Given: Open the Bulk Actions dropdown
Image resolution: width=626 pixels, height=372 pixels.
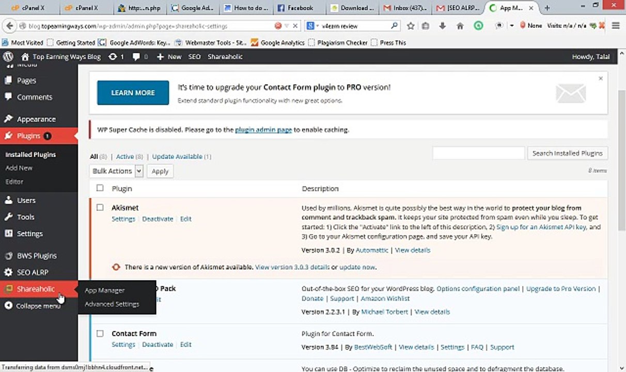Looking at the screenshot, I should coord(116,171).
